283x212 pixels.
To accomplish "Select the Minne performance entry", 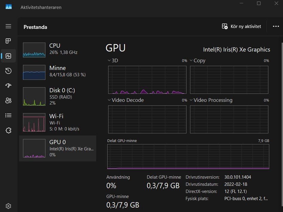I will [58, 72].
